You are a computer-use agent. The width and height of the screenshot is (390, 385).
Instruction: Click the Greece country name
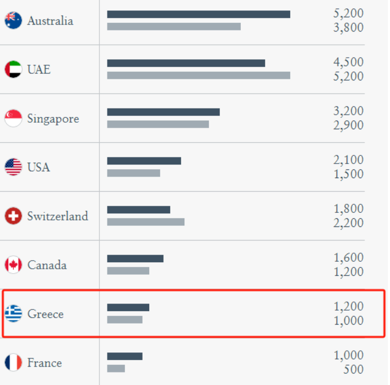45,314
